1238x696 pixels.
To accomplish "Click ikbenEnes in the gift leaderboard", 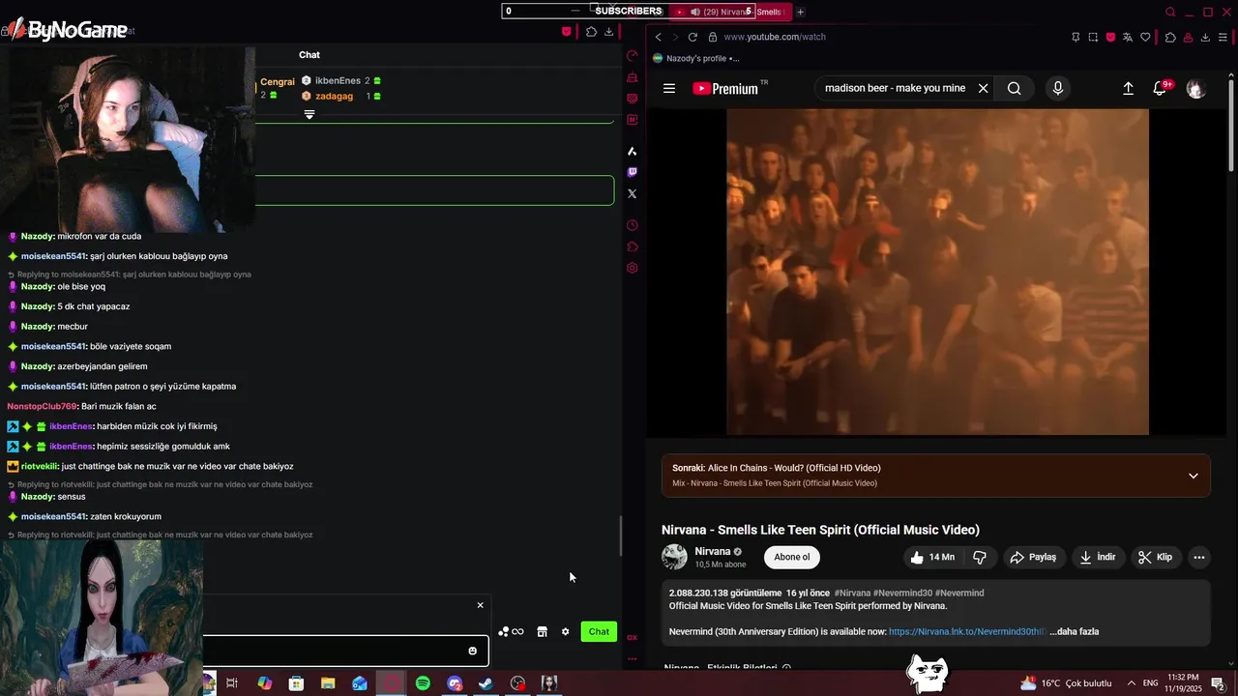I will [x=338, y=81].
